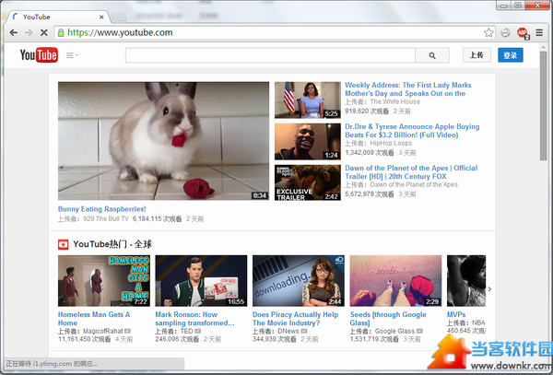Click into the YouTube search box
Viewport: 553px width, 375px height.
(x=270, y=55)
